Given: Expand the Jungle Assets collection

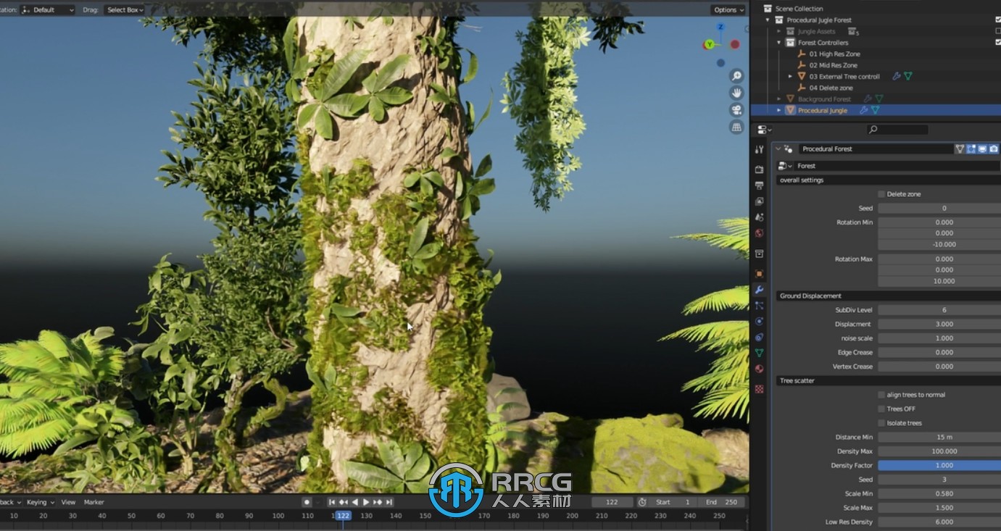Looking at the screenshot, I should [779, 31].
